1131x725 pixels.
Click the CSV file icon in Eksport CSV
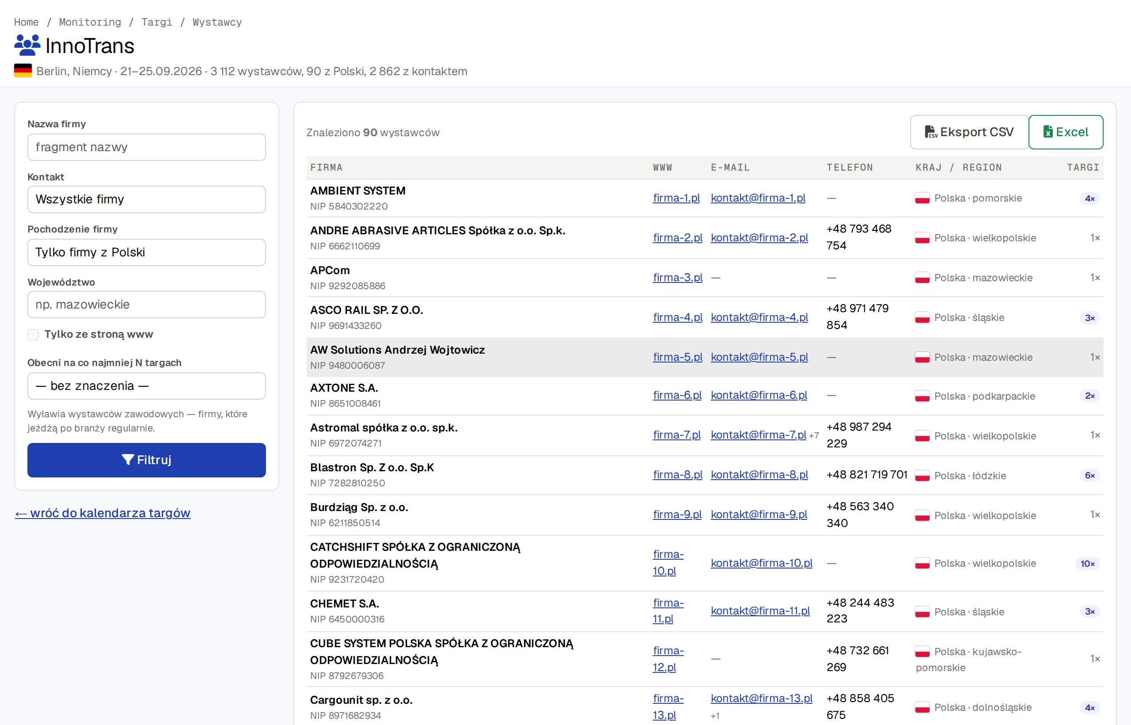(x=930, y=132)
